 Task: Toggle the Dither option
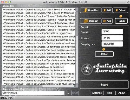104,54
